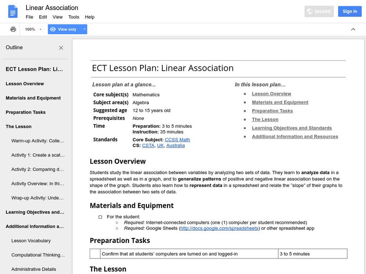
Task: Click the print icon
Action: coord(13,29)
